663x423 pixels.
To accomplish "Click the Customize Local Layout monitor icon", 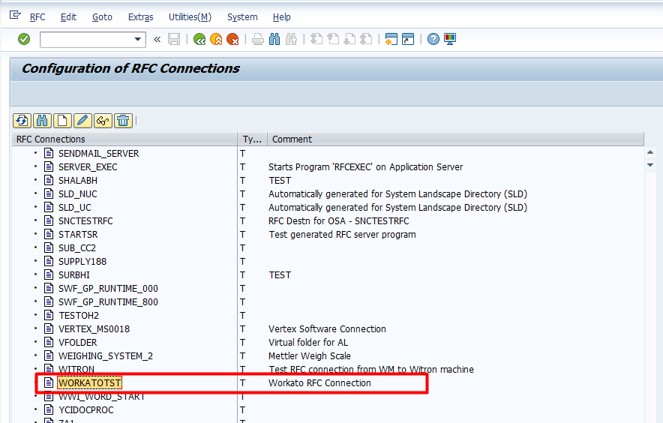I will 450,39.
